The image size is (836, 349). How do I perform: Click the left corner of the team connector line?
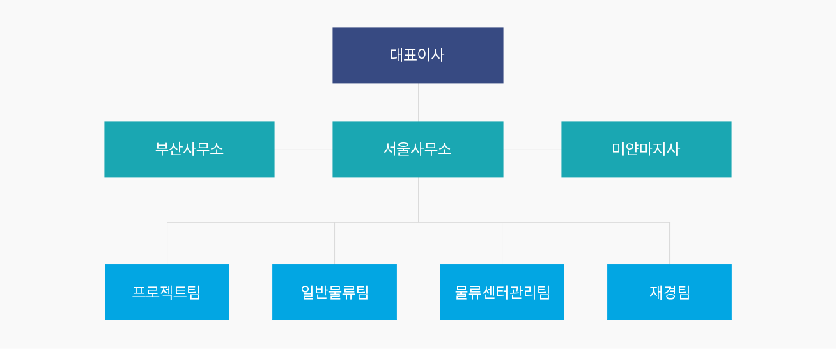pos(167,222)
